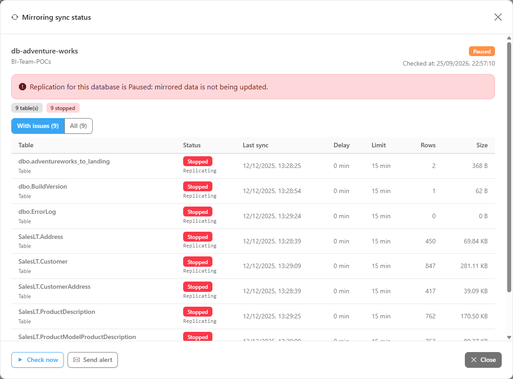Click the Delay column header
Screen dimensions: 513x379
tap(342, 145)
